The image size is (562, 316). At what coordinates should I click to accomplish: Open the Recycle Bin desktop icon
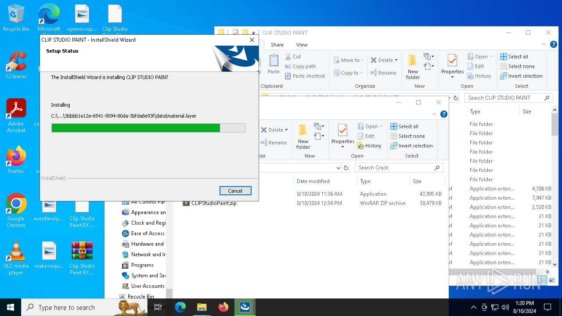pos(16,18)
